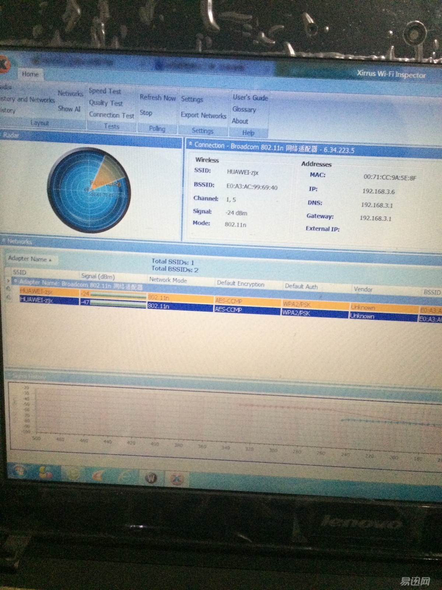Run the Speed Test
442x590 pixels.
[x=105, y=91]
